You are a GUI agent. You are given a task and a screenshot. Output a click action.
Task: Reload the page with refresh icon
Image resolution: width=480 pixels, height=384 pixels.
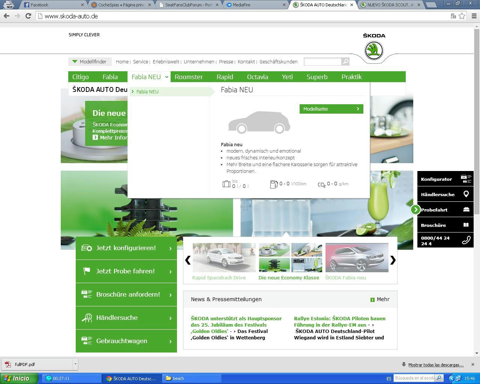28,16
